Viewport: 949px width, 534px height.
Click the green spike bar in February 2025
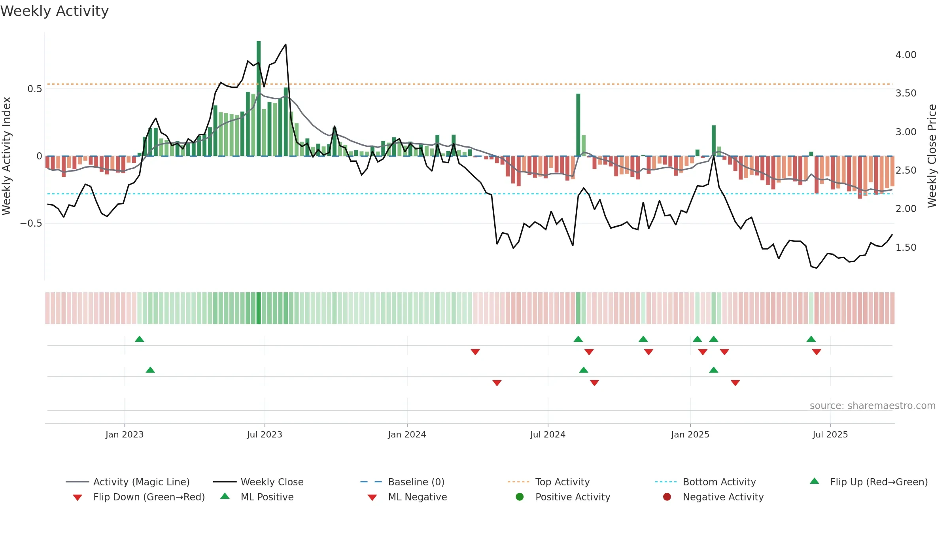click(714, 140)
